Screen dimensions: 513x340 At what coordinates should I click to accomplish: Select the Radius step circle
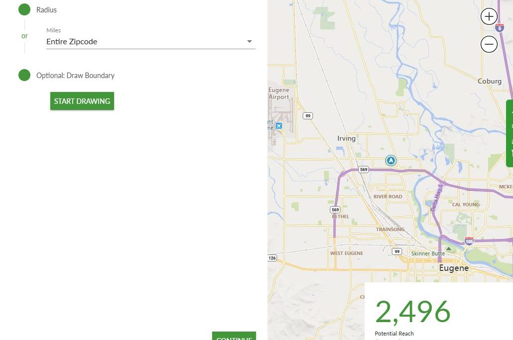pos(24,9)
